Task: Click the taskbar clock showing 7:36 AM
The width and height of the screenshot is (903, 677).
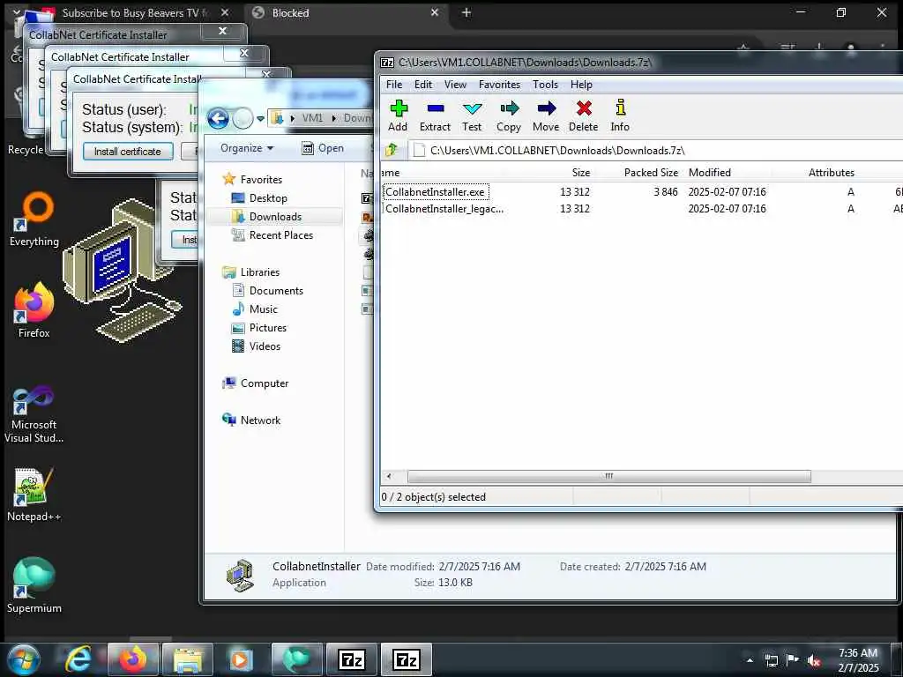Action: [858, 660]
